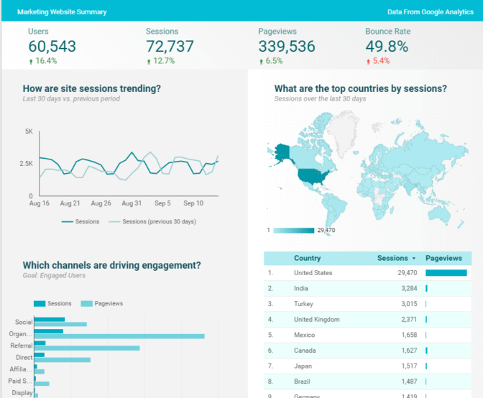Click the Sep 10 axis label
The height and width of the screenshot is (398, 483).
tap(193, 203)
